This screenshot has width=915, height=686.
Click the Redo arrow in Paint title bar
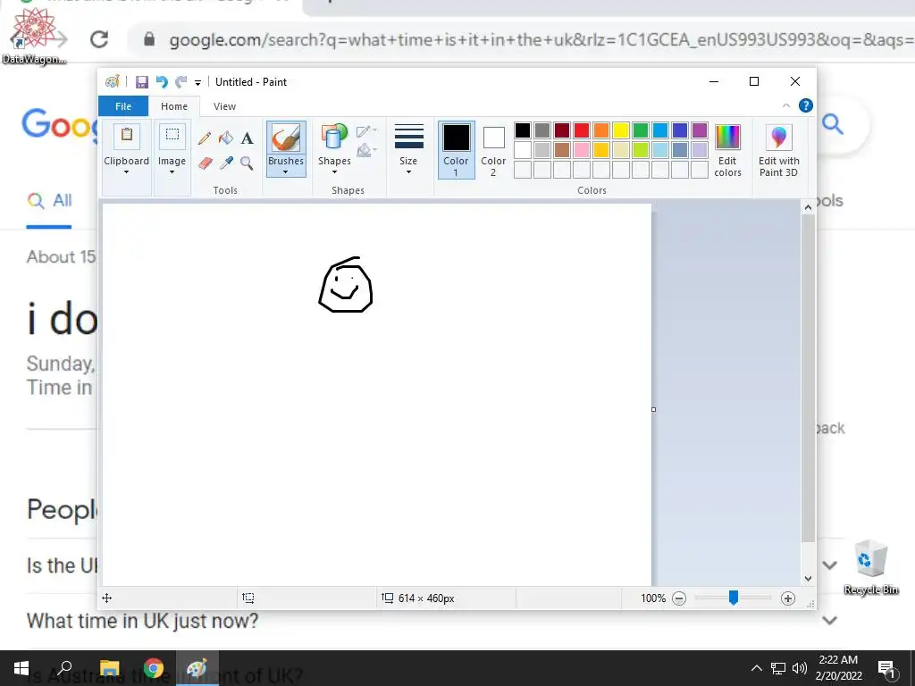(181, 82)
